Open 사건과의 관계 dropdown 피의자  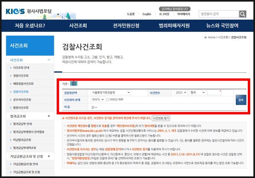98,99
